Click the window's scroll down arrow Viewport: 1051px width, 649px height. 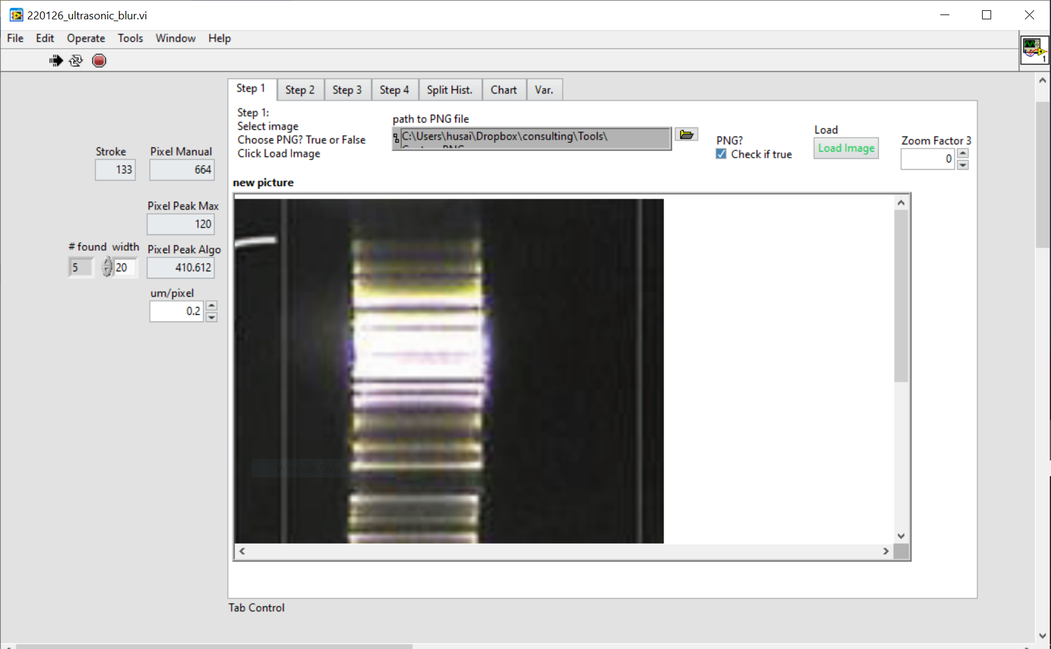click(x=1043, y=635)
